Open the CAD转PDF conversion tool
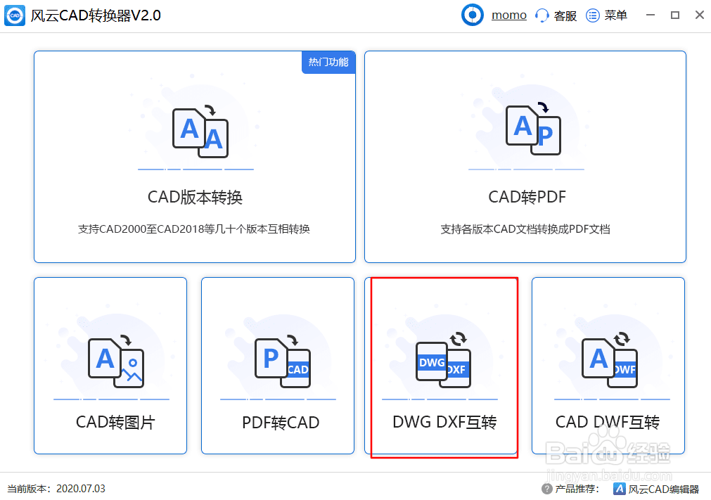Screen dimensions: 711x500 525,156
